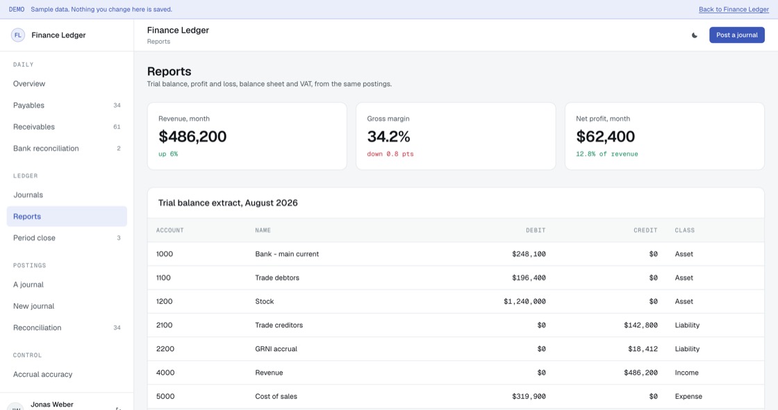This screenshot has height=410, width=778.
Task: Open Reconciliation under Postings
Action: 67,327
